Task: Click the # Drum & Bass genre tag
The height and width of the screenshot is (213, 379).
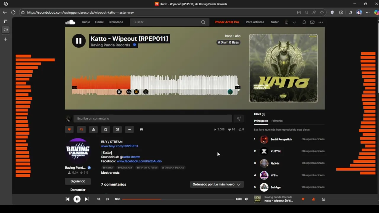Action: pyautogui.click(x=228, y=42)
